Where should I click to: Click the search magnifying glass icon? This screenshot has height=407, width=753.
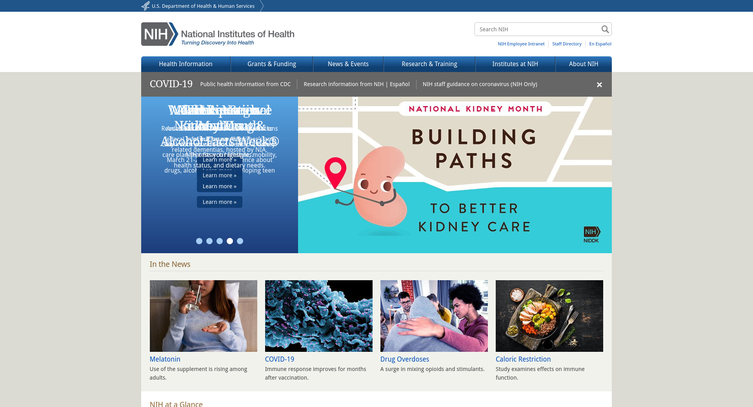click(605, 29)
